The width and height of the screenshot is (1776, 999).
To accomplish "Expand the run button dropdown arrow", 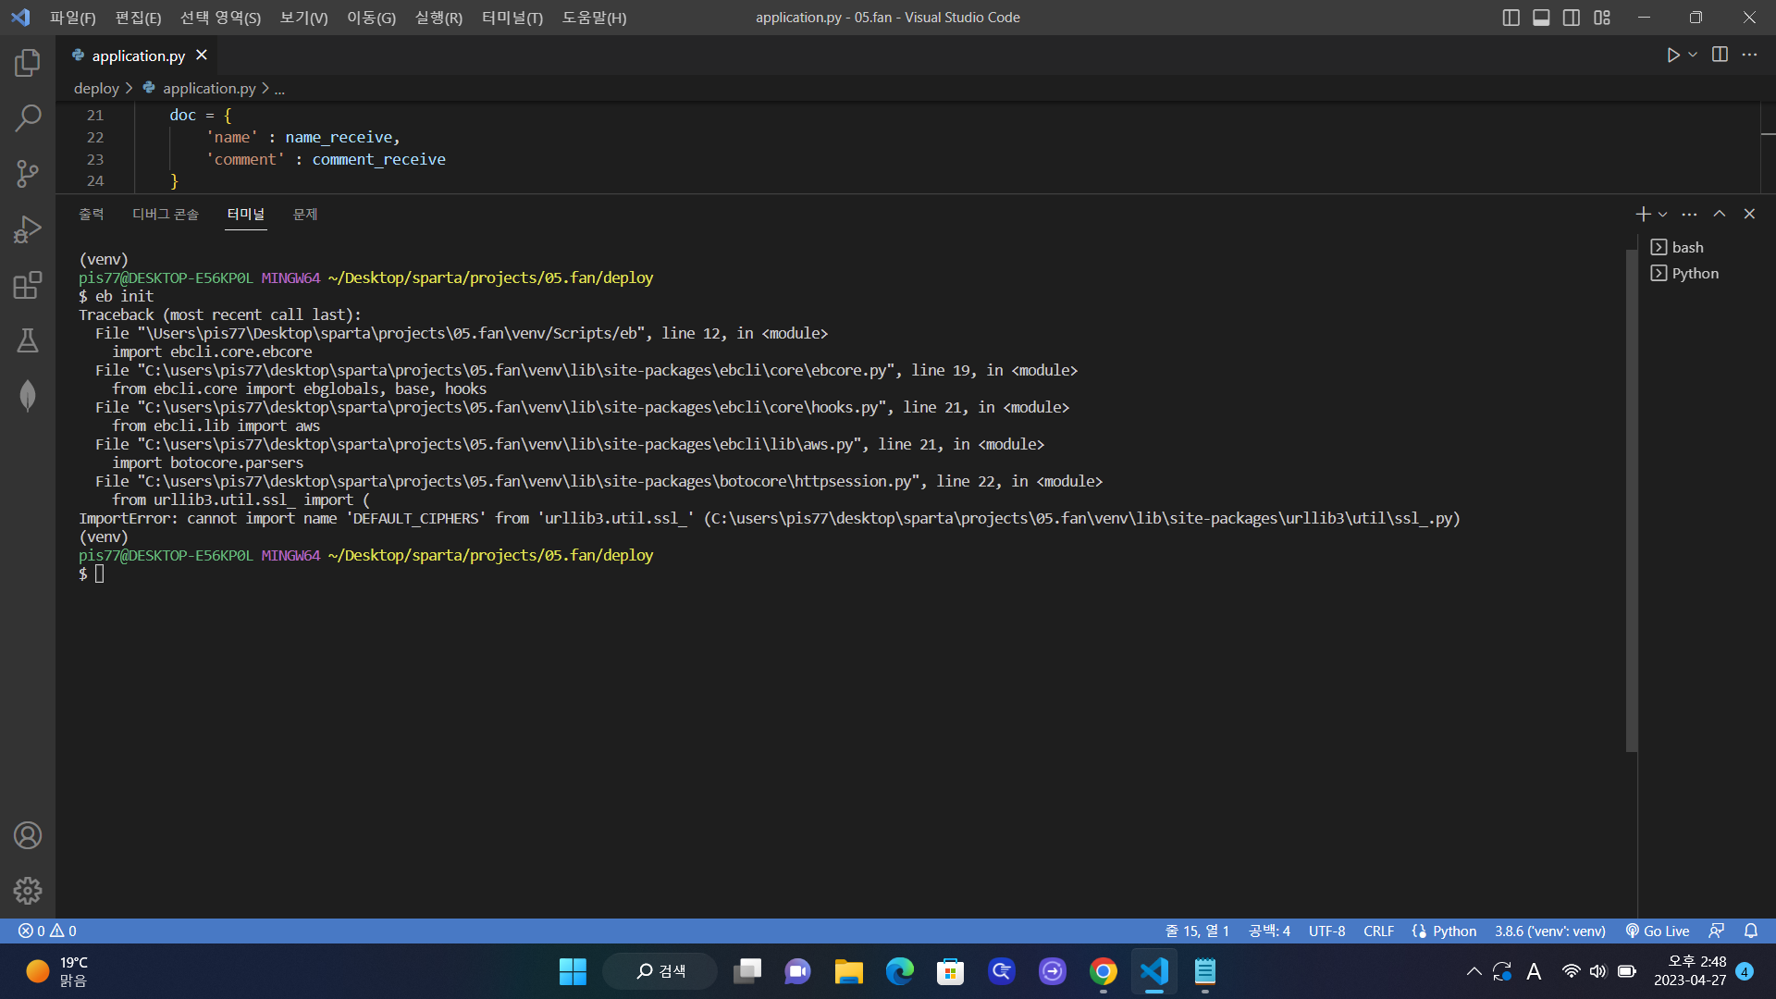I will pos(1693,55).
